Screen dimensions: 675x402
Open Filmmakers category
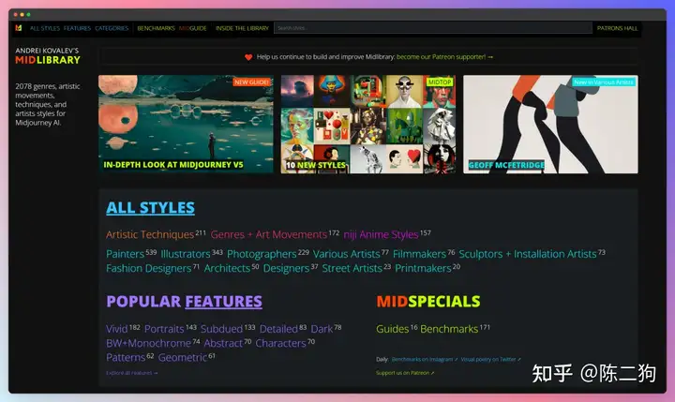[x=419, y=254]
